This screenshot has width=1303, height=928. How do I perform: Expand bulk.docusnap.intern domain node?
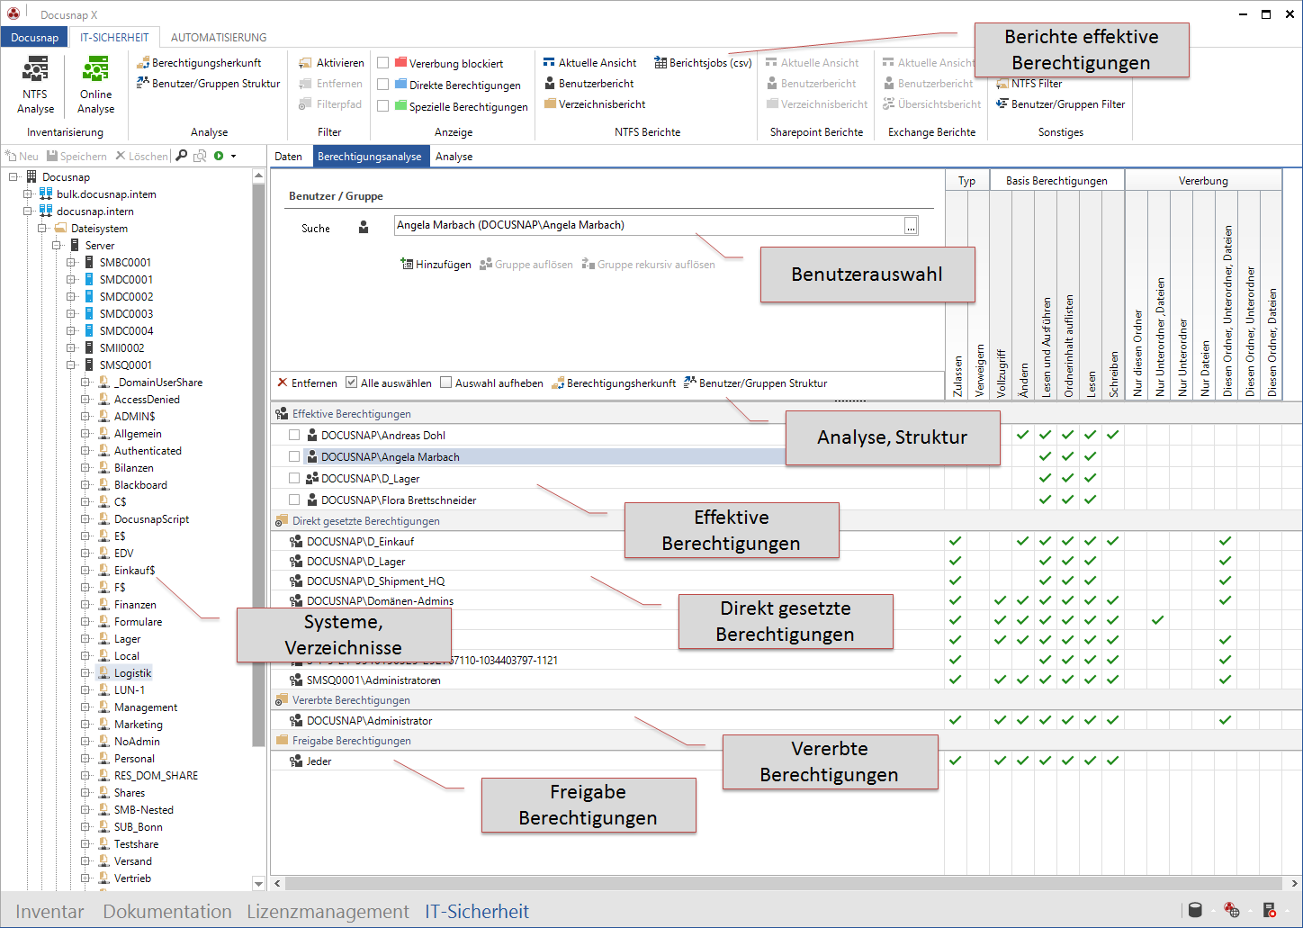[x=28, y=194]
